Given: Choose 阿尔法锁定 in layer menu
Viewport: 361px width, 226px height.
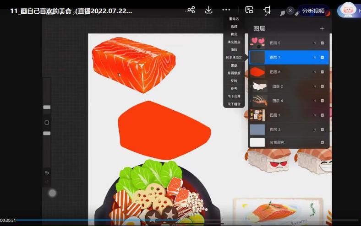Looking at the screenshot, I should 234,58.
